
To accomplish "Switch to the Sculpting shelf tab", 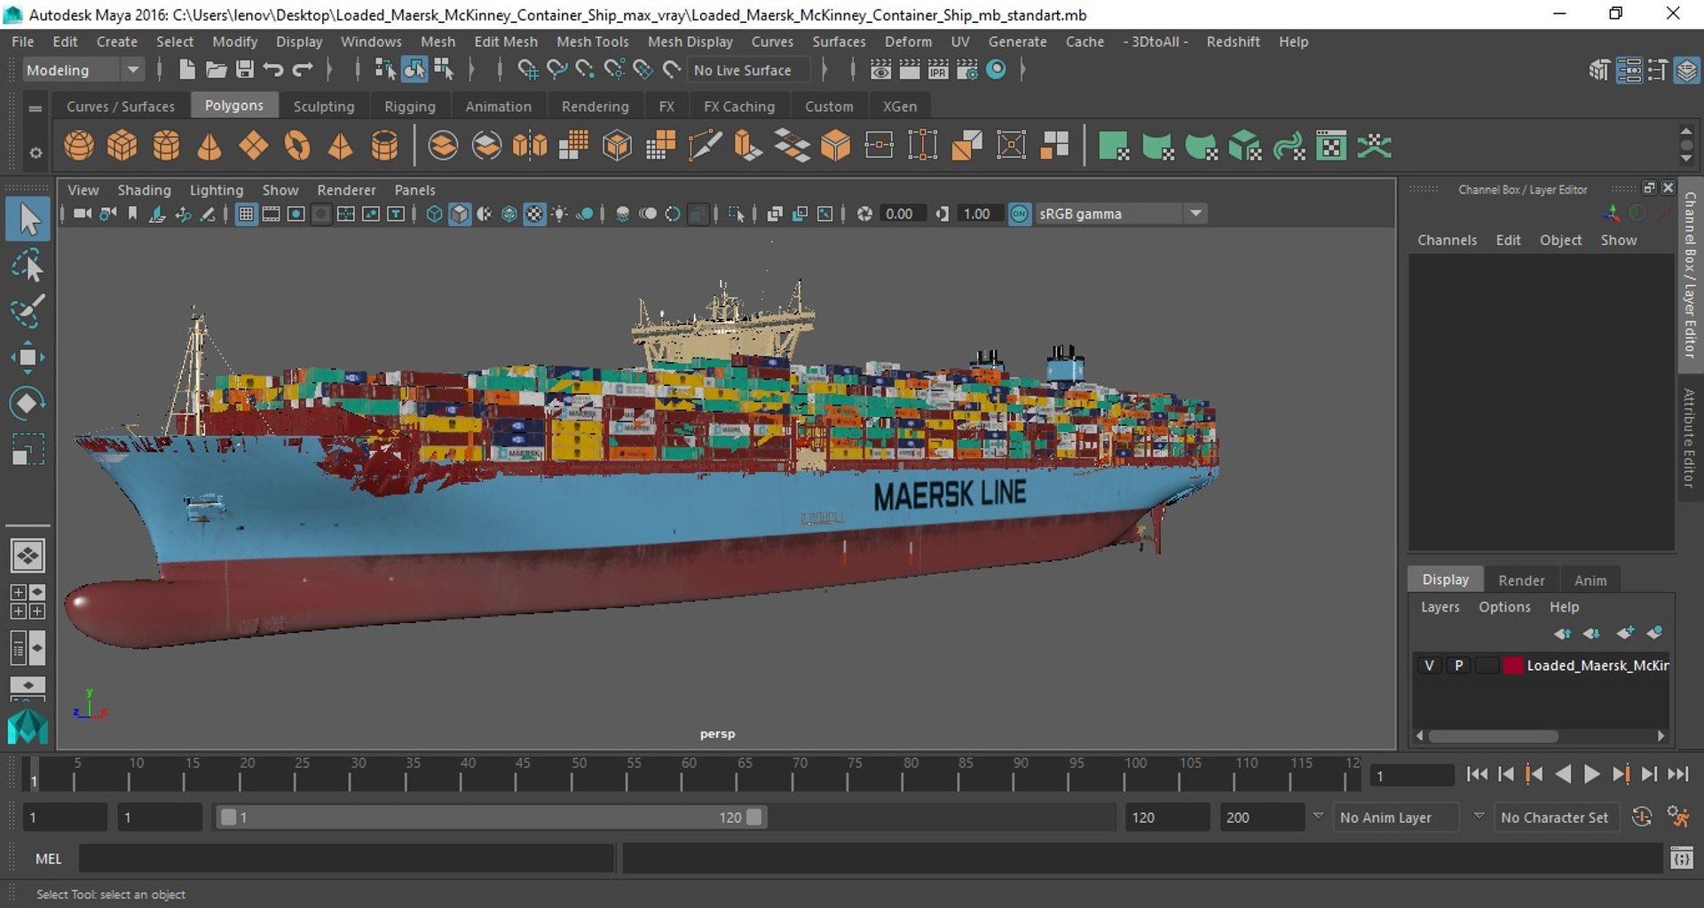I will point(324,107).
